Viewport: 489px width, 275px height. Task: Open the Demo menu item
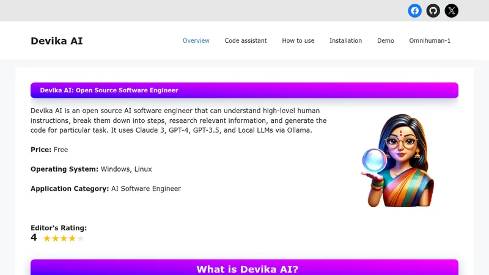386,40
